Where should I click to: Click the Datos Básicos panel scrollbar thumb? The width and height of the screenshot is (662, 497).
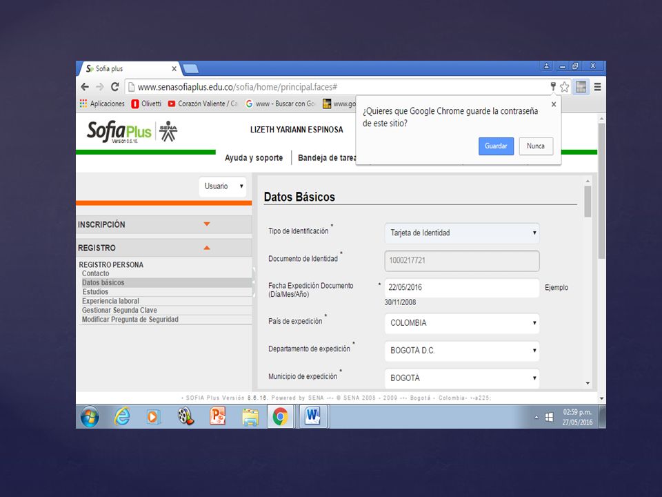coord(588,202)
